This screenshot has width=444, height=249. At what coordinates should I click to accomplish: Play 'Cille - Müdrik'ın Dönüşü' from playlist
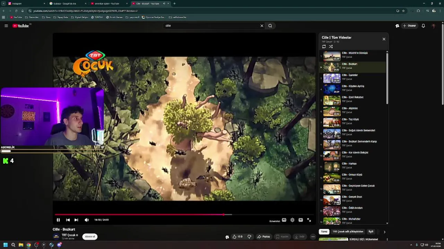(x=353, y=56)
